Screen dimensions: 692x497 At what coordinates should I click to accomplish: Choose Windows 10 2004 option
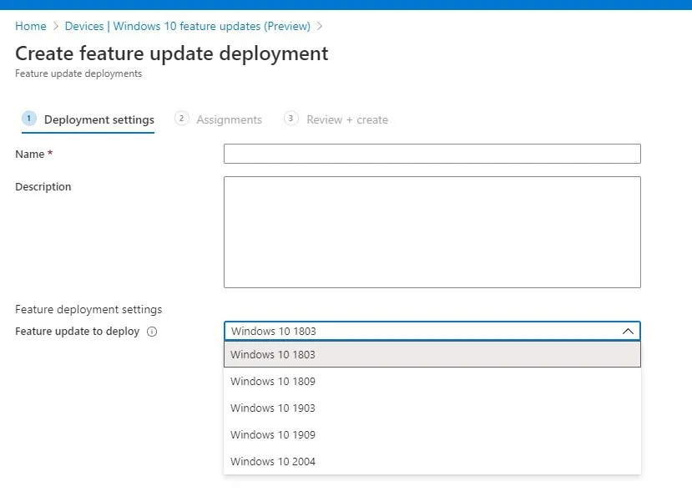(432, 461)
